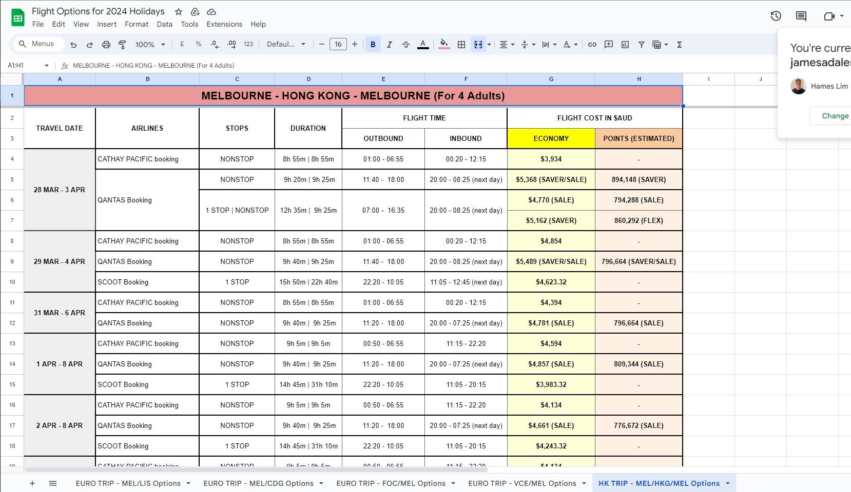The height and width of the screenshot is (492, 851).
Task: Toggle bold formatting
Action: coord(373,45)
